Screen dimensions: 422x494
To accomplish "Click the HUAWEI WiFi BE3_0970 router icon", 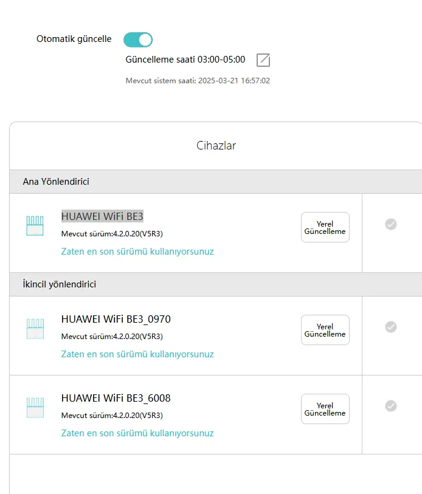I will tap(35, 329).
